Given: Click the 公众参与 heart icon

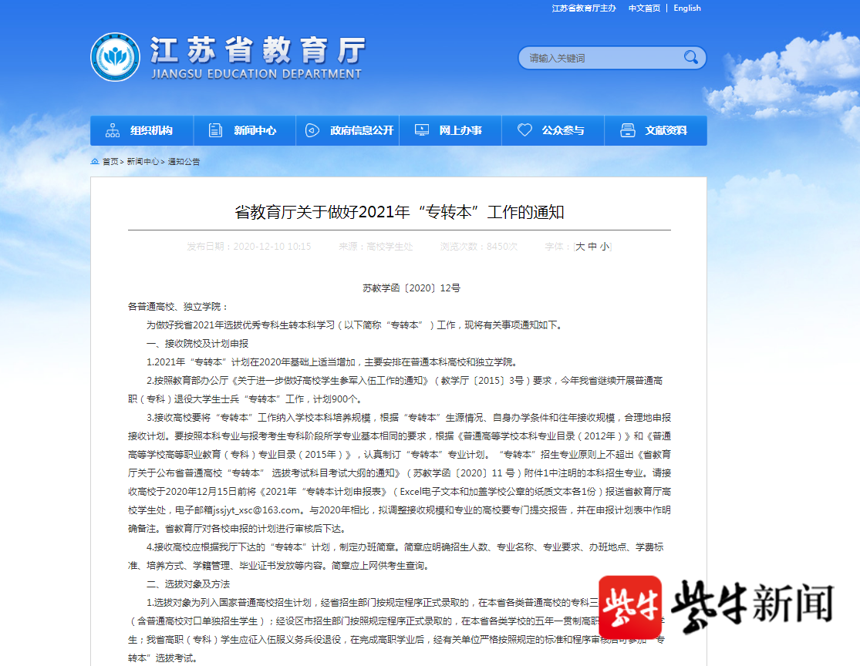Looking at the screenshot, I should pyautogui.click(x=525, y=130).
